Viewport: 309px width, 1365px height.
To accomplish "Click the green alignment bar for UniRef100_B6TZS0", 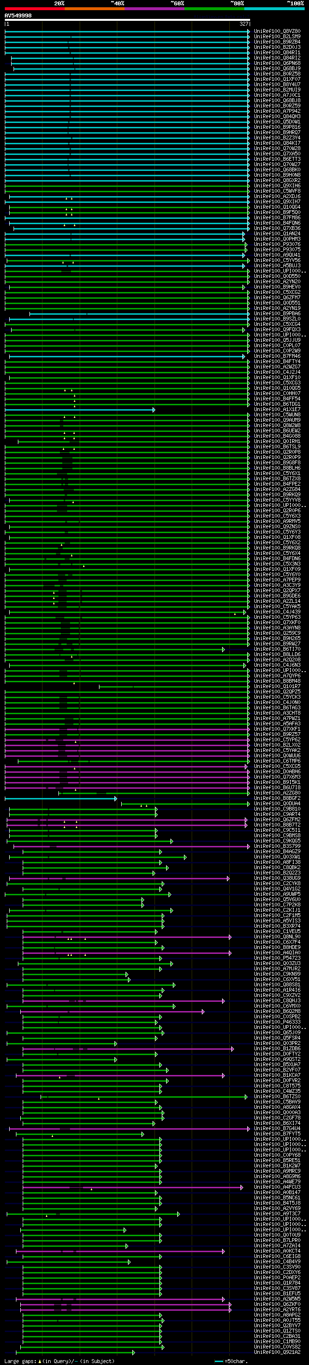I will (144, 1096).
